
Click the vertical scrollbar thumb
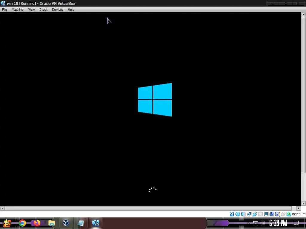point(304,95)
